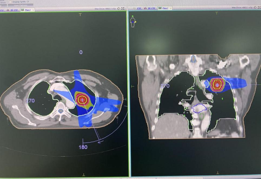Image resolution: width=261 pixels, height=179 pixels.
Task: Select the CT2 image link in coronal view header
Action: (x=139, y=9)
